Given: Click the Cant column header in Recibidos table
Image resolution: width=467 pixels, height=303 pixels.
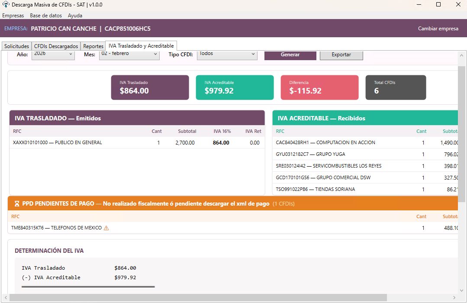Looking at the screenshot, I should click(422, 132).
